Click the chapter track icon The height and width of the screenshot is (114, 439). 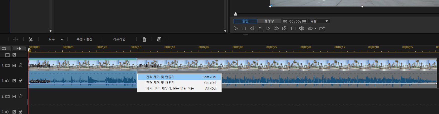click(x=7, y=55)
